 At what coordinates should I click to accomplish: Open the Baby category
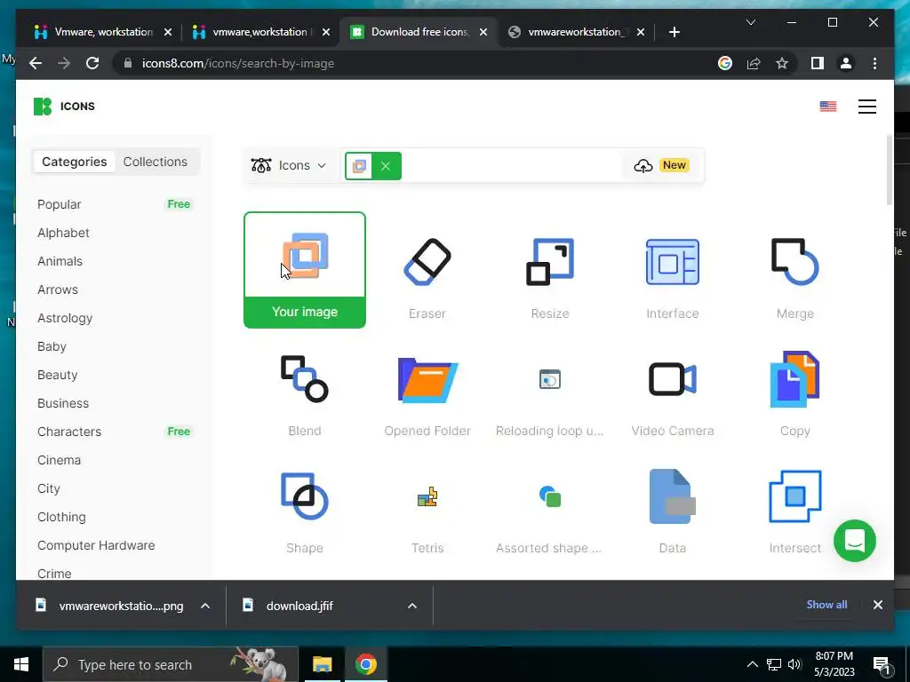point(52,346)
